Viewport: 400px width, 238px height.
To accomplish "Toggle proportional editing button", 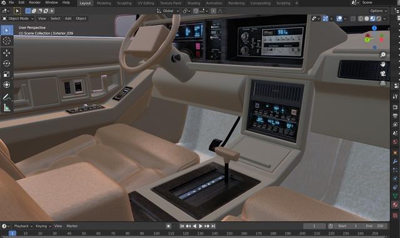I will pos(213,11).
